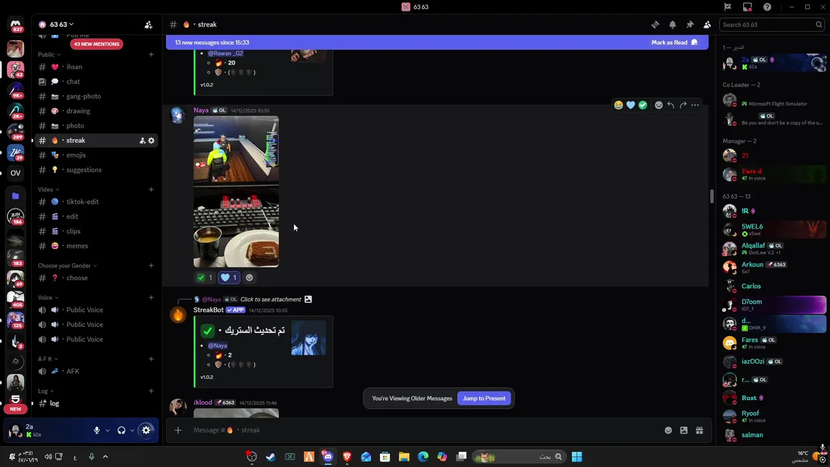
Task: Open Brave browser in taskbar
Action: 347,457
